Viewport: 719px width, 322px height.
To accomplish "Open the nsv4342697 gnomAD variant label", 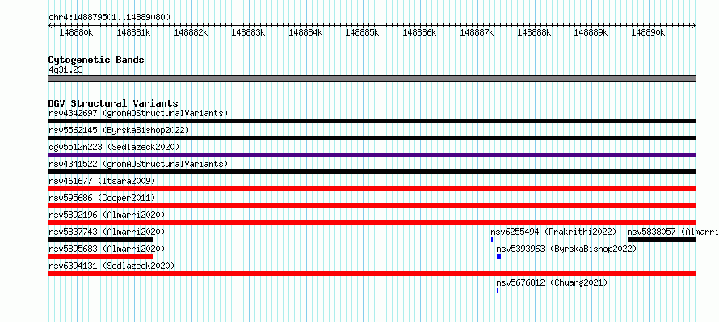I will tap(138, 113).
